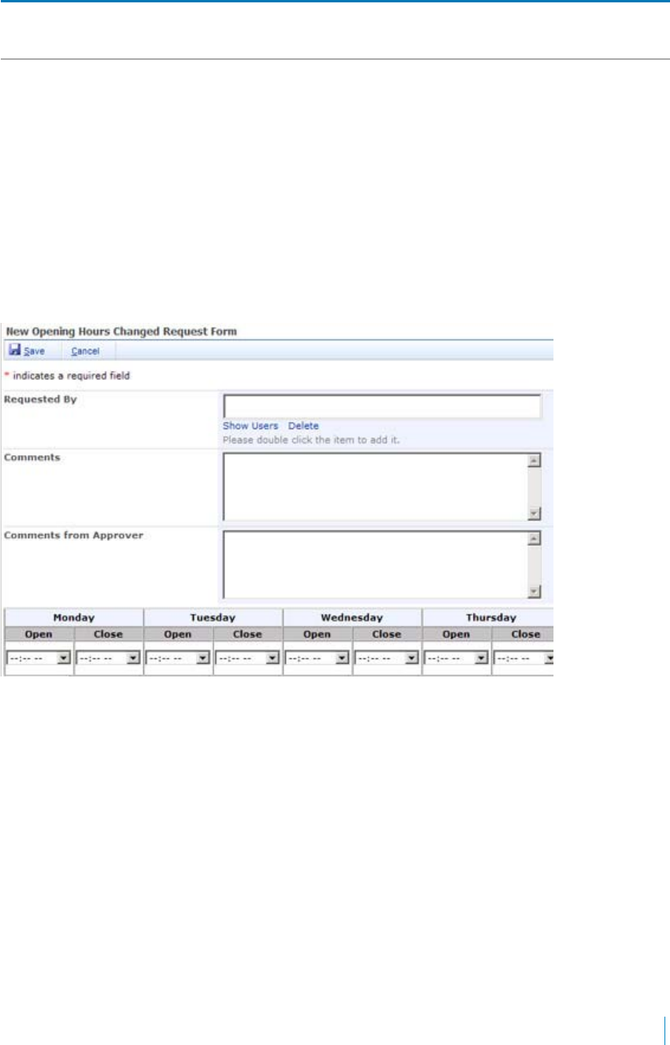Open Tuesday Close time dropdown
This screenshot has height=1045, width=670.
pos(248,658)
